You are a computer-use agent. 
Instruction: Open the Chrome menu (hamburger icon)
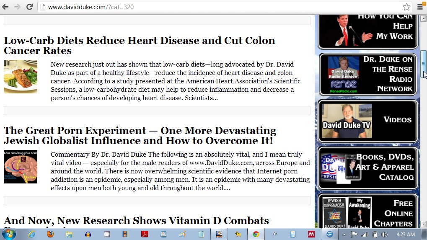point(420,7)
